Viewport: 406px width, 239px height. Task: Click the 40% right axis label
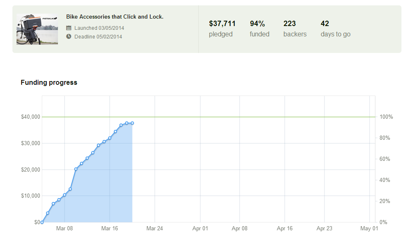point(384,180)
